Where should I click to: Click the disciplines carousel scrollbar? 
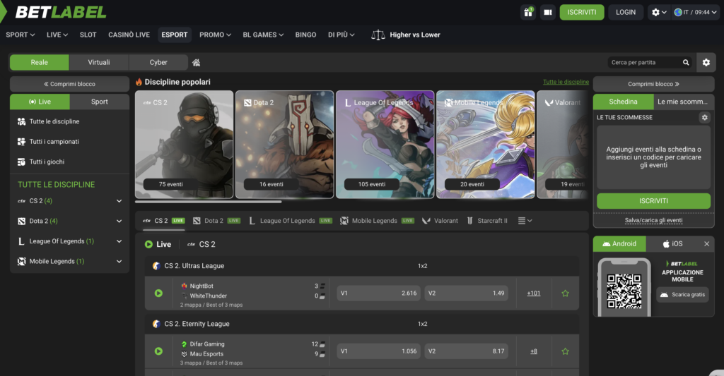[209, 202]
